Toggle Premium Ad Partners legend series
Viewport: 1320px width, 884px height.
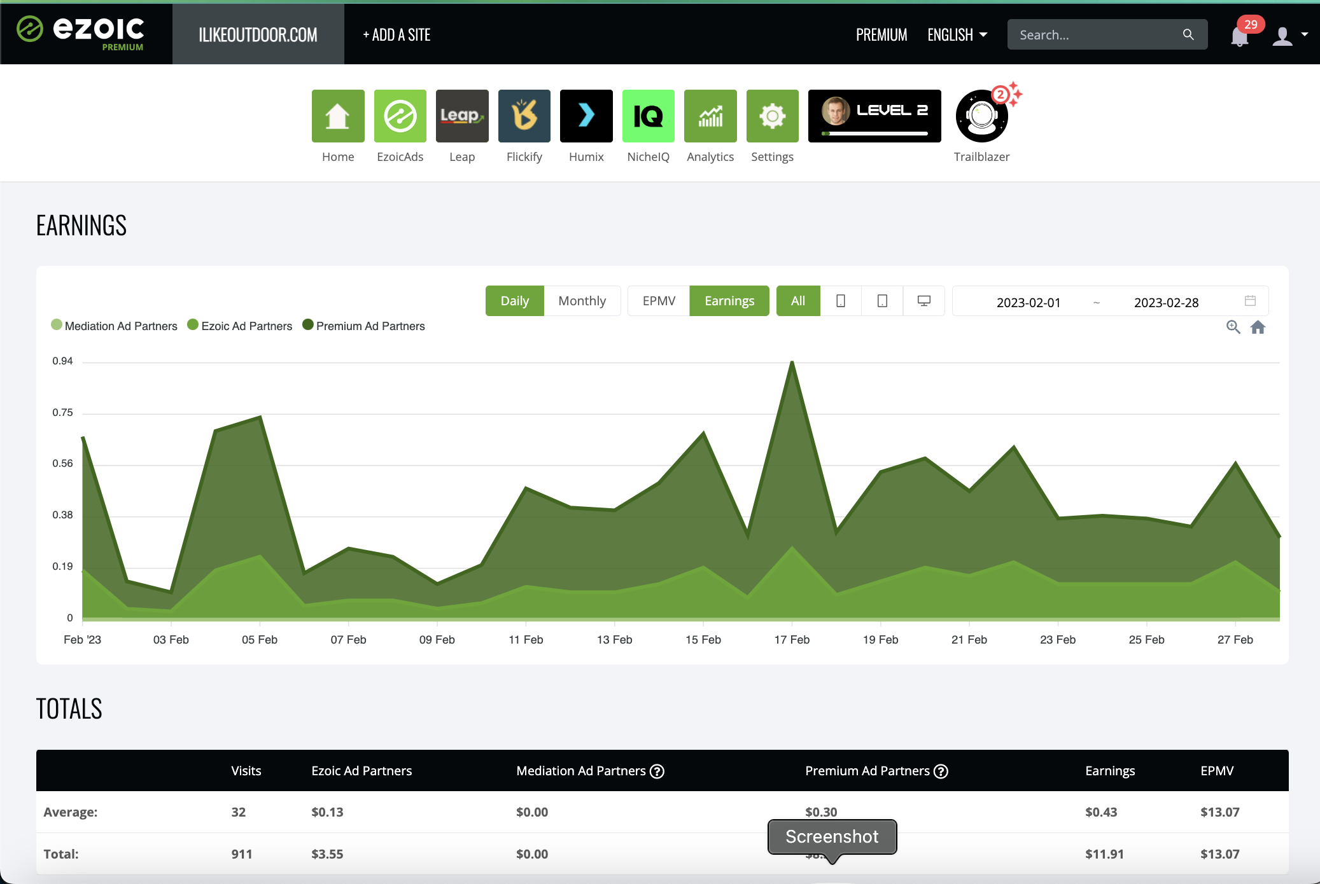(363, 326)
